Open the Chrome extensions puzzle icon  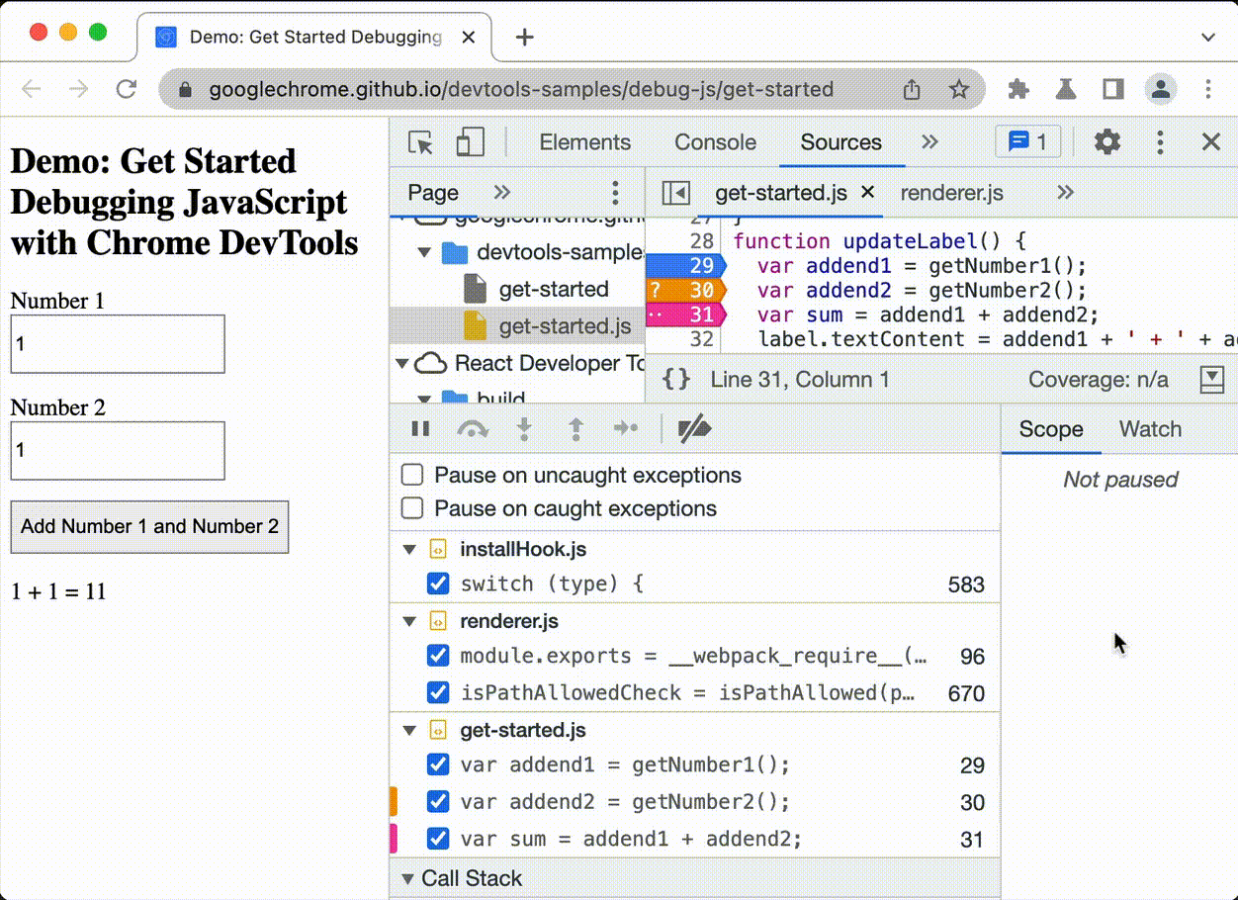pyautogui.click(x=1018, y=90)
